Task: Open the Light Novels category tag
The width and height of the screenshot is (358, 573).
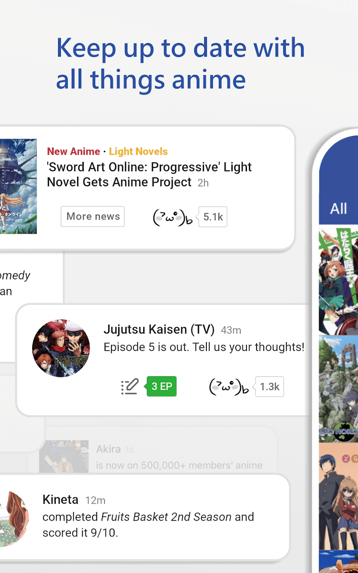Action: coord(138,152)
